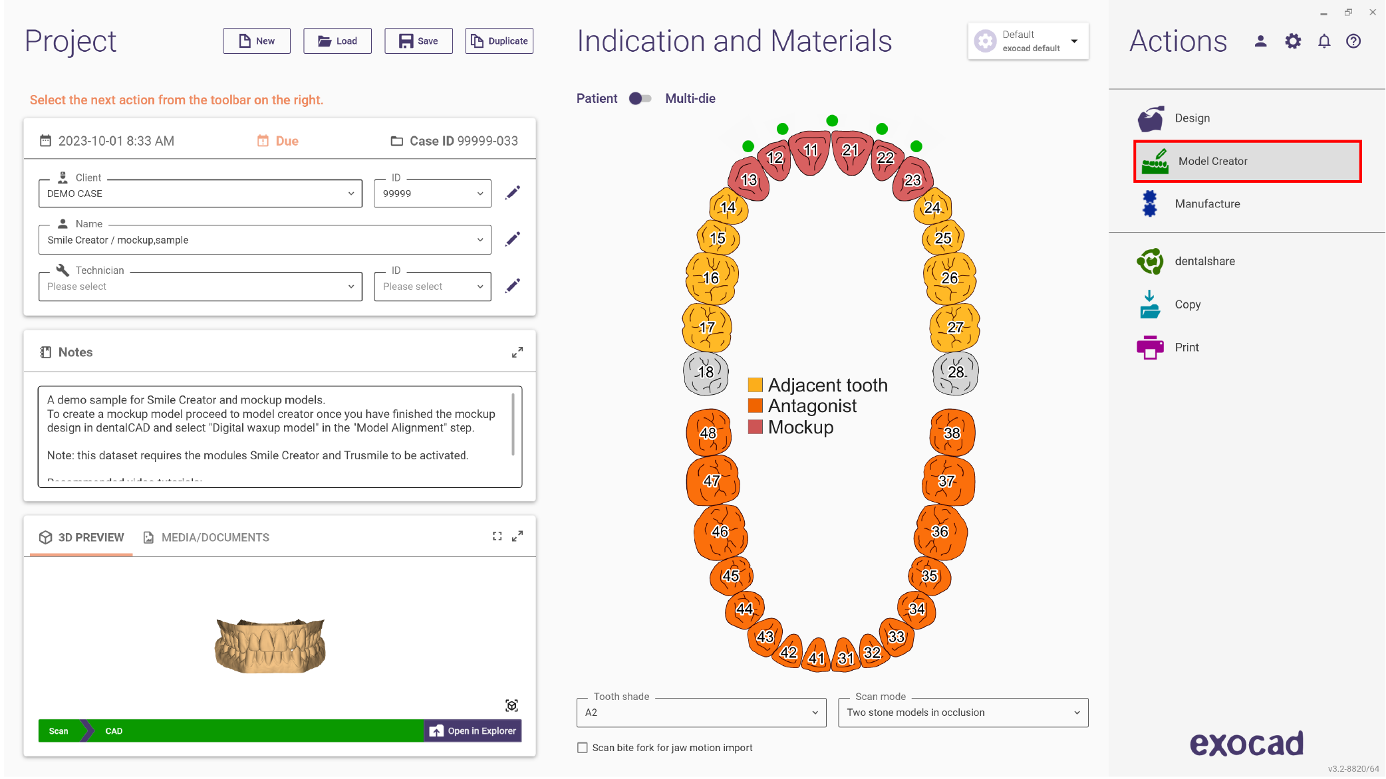Click the notifications bell icon
The height and width of the screenshot is (779, 1386).
click(x=1324, y=41)
